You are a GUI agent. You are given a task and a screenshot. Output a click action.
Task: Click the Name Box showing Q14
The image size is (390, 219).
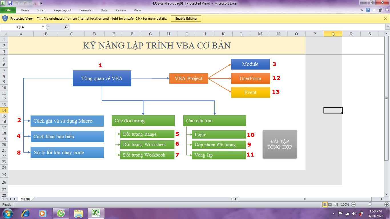pos(21,27)
